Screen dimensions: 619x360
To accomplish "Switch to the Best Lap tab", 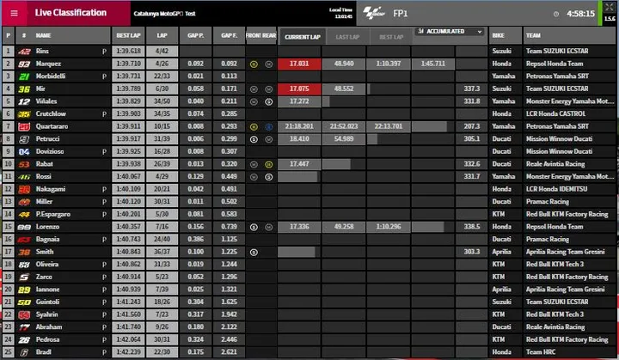I will pos(391,37).
